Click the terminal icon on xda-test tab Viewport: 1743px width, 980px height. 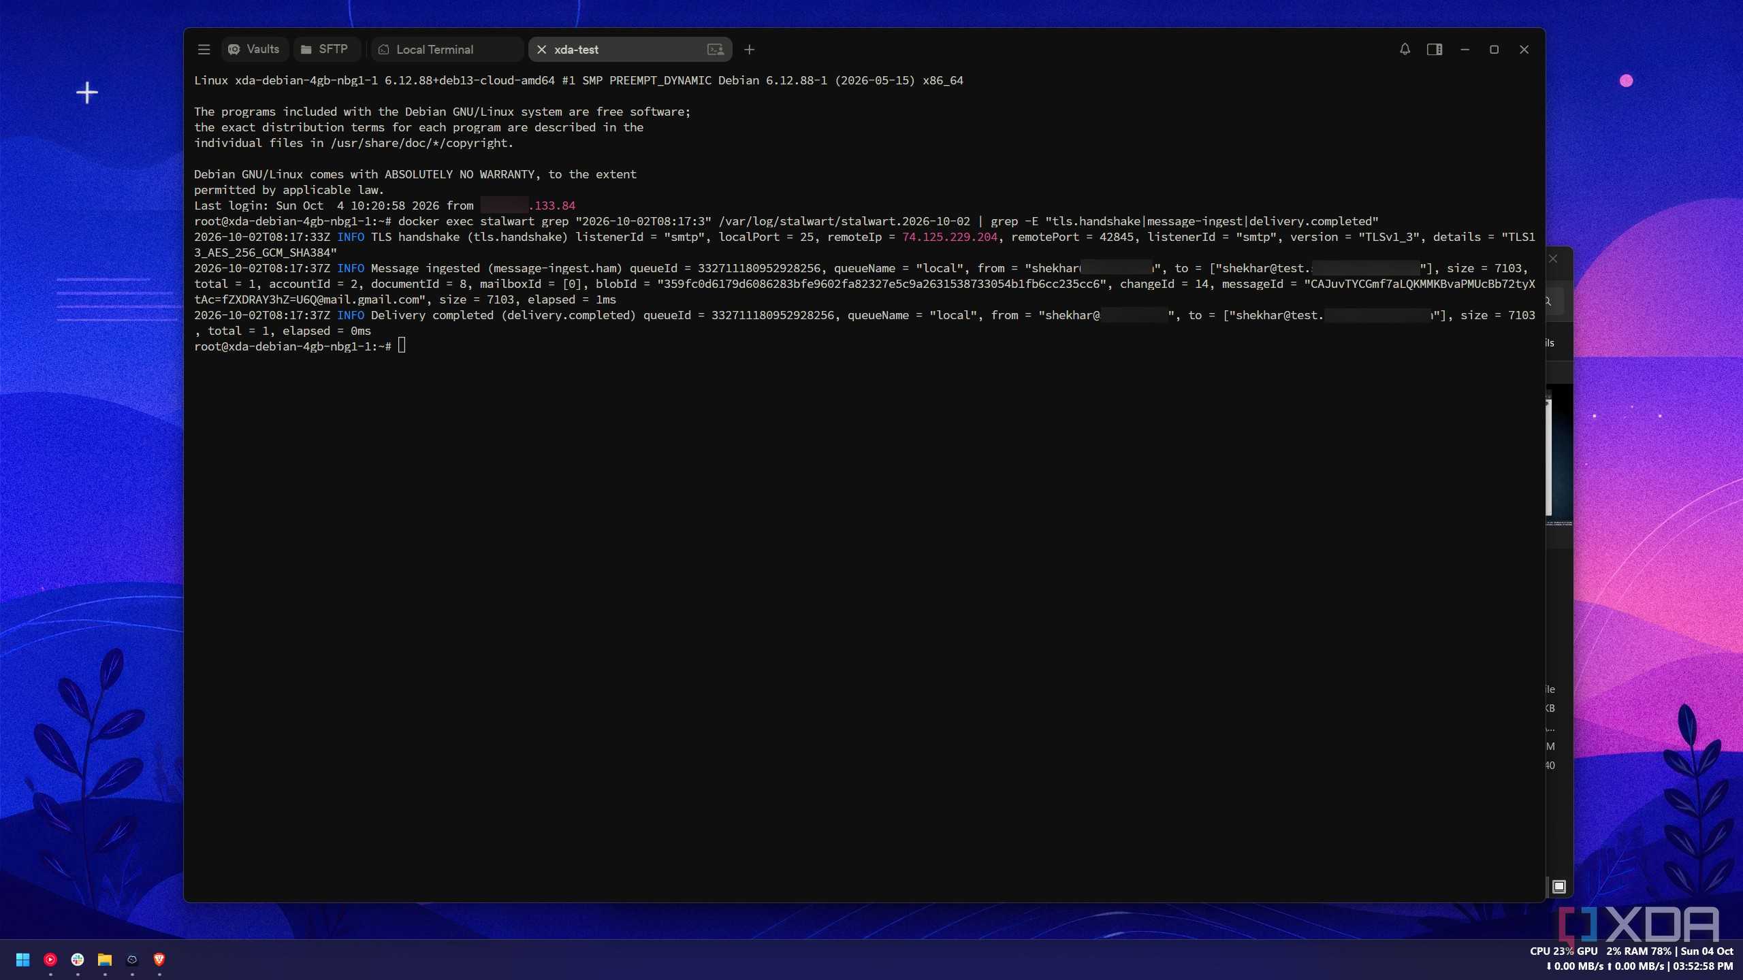(x=715, y=50)
